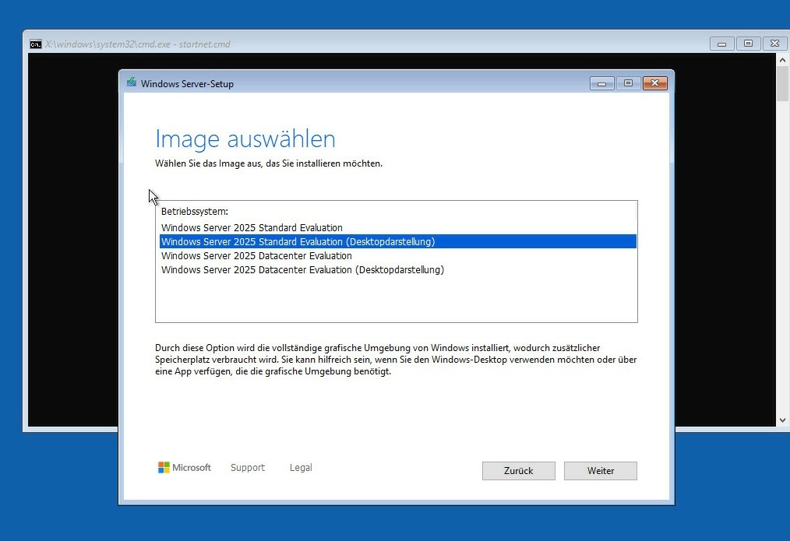Close the cmd.exe window

(x=775, y=44)
